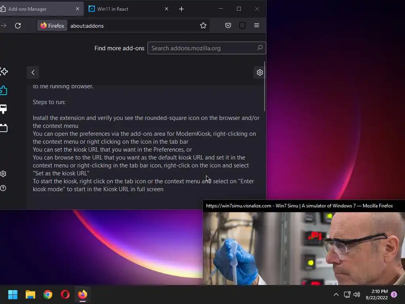
Task: Open Add-ons Support help icon
Action: click(x=3, y=188)
